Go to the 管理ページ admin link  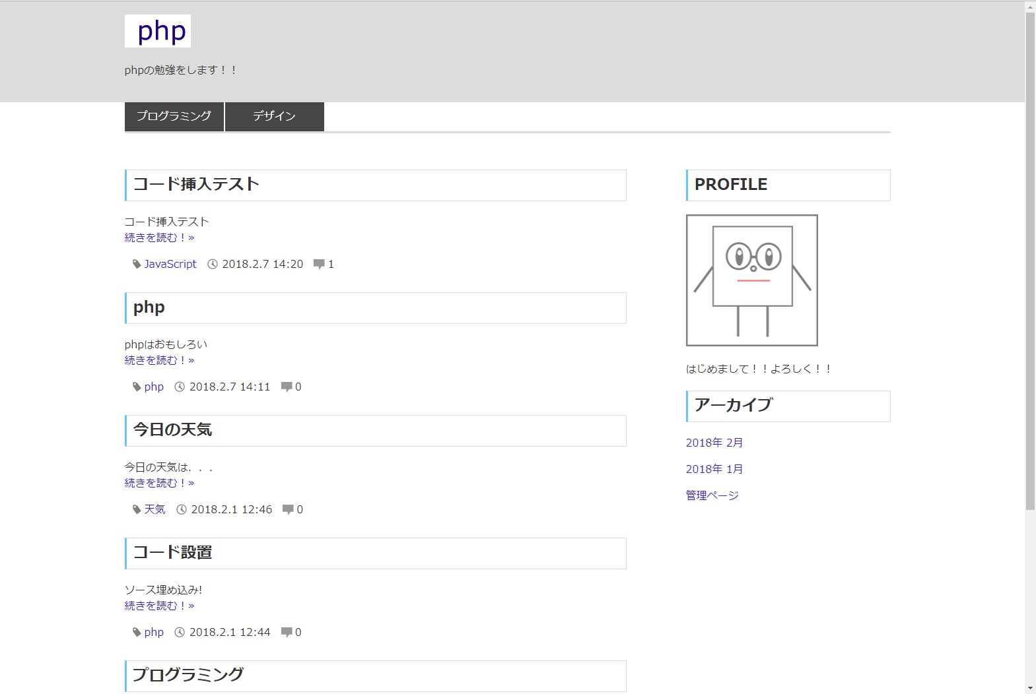[x=712, y=495]
